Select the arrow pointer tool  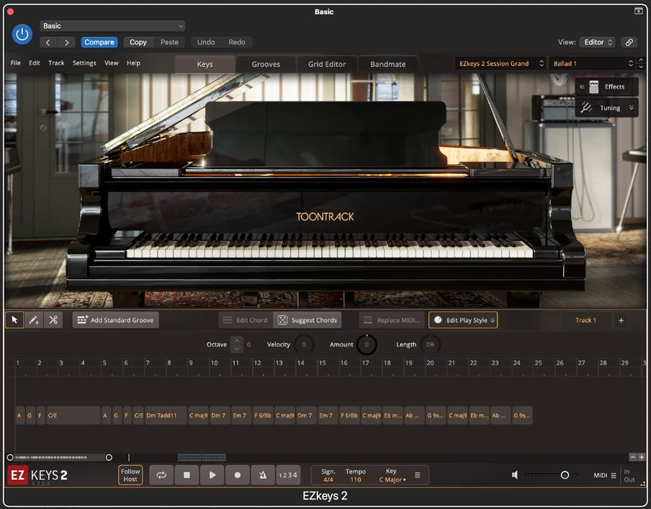pyautogui.click(x=14, y=320)
